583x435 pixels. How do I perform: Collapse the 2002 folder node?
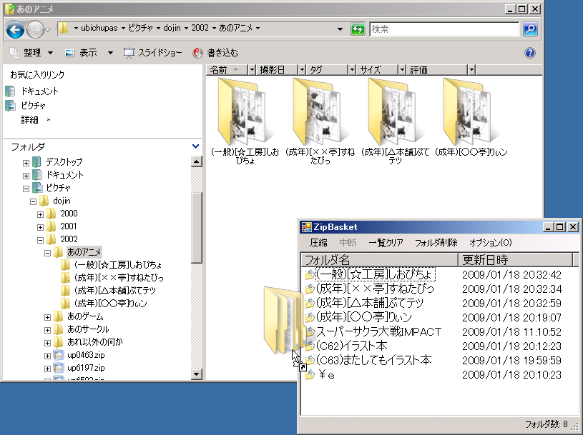(x=40, y=240)
